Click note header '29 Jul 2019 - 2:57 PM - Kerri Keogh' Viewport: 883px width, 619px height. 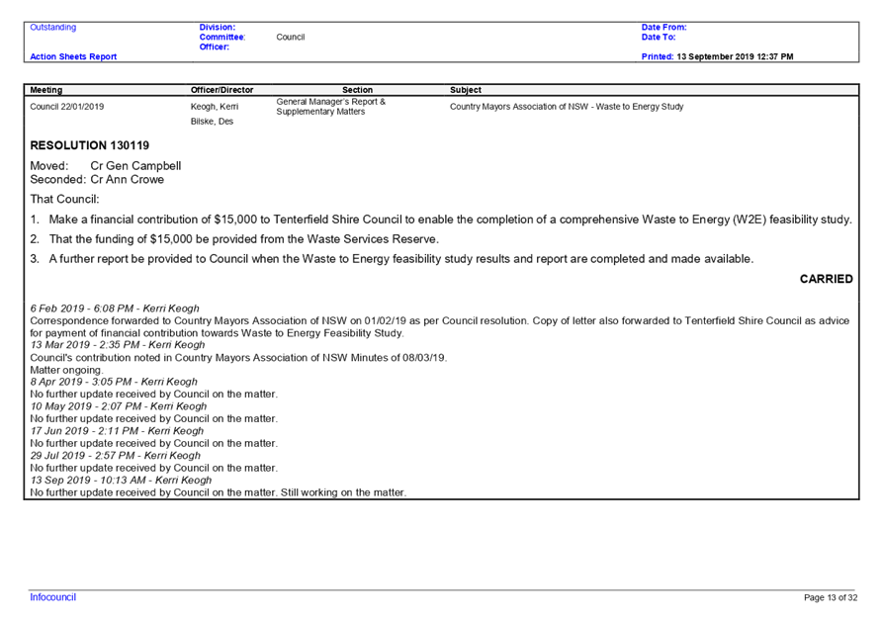tap(116, 456)
